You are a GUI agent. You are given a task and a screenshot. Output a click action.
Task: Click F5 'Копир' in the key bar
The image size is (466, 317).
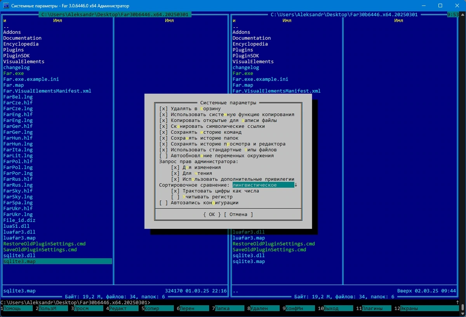coord(158,308)
